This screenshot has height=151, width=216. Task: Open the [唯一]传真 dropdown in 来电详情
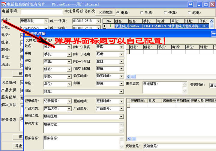(x=121, y=47)
